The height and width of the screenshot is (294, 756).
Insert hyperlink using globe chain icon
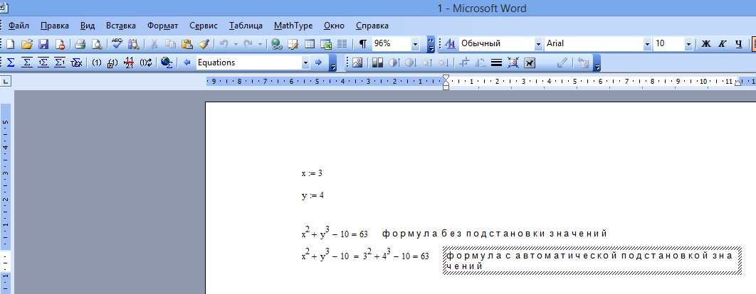[276, 44]
